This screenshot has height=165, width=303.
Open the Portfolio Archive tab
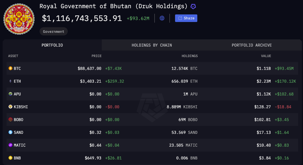(252, 45)
